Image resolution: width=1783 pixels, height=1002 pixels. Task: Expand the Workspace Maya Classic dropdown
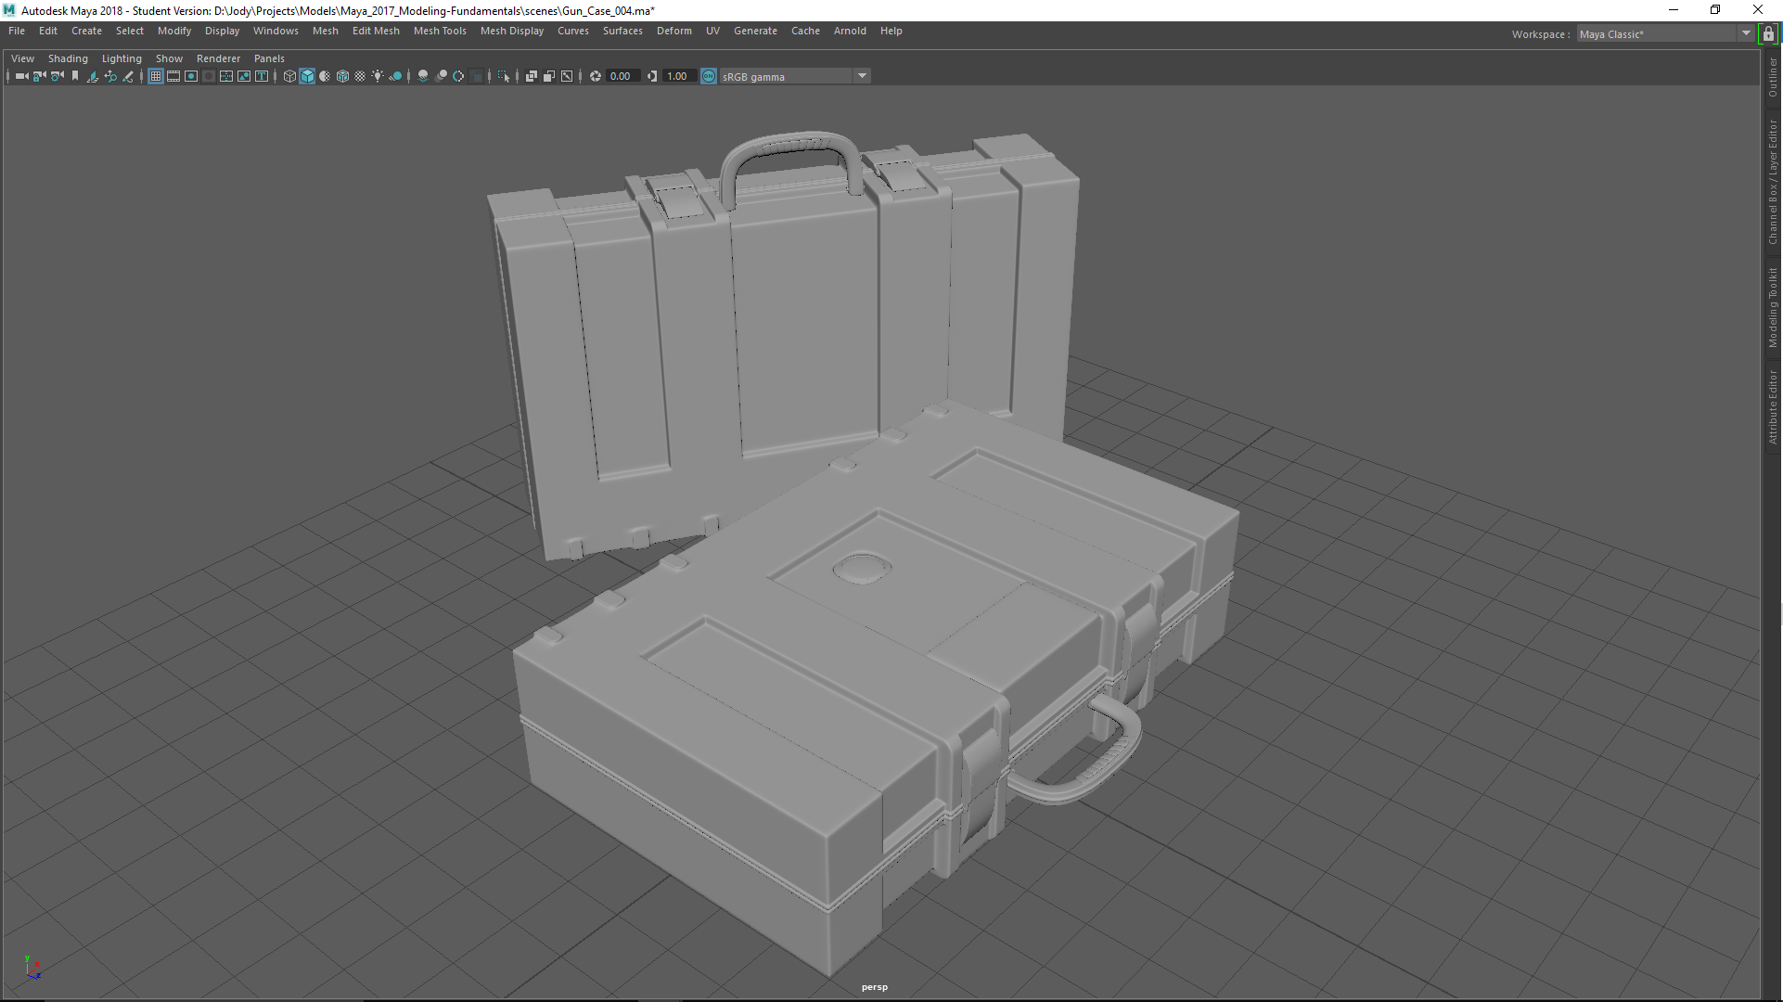click(1745, 34)
